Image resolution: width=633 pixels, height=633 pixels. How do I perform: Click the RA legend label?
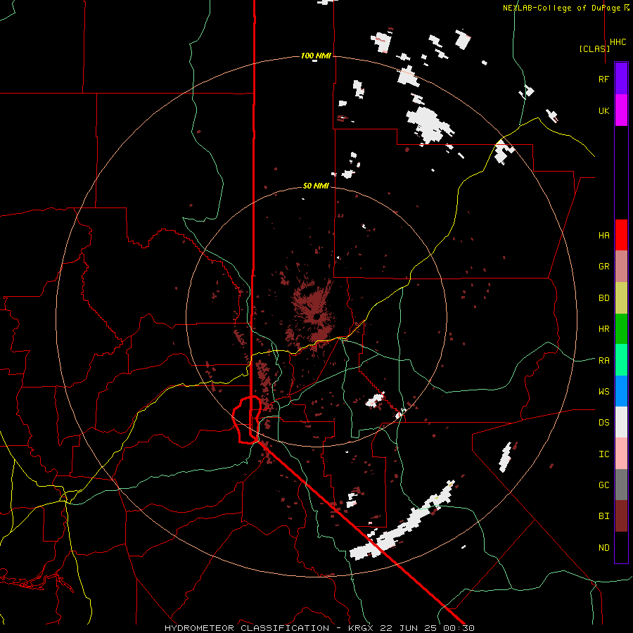coord(603,360)
